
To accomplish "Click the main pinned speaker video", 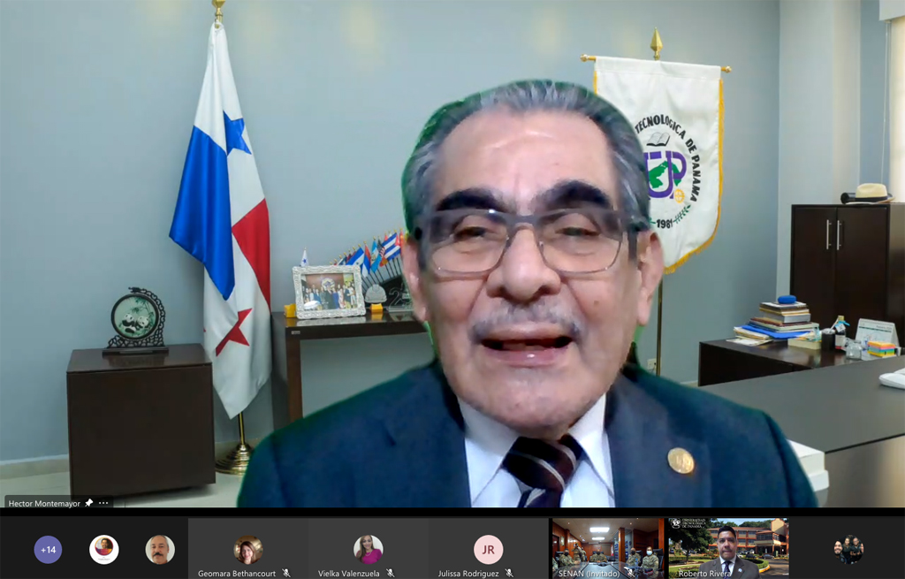I will pos(452,256).
